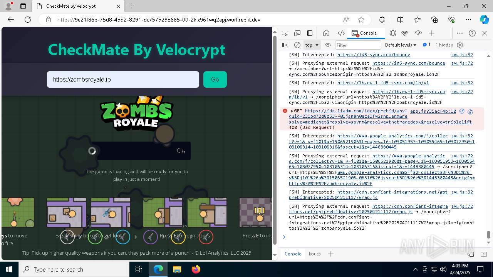Select the CheckMate by Velocrypt tab
493x277 pixels.
point(77,6)
